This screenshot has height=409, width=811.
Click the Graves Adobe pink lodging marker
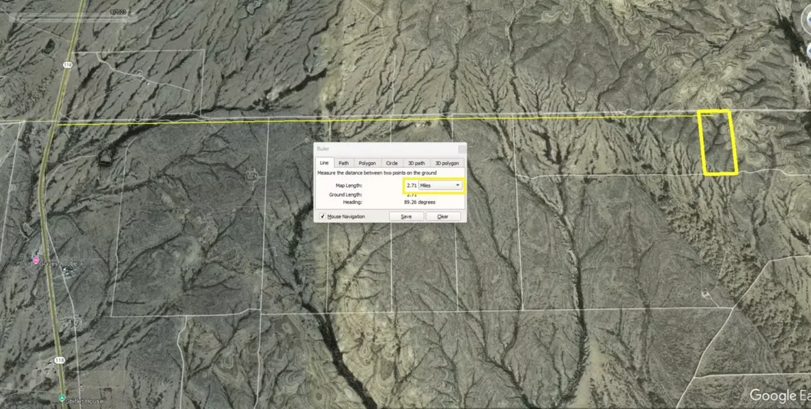[x=36, y=261]
